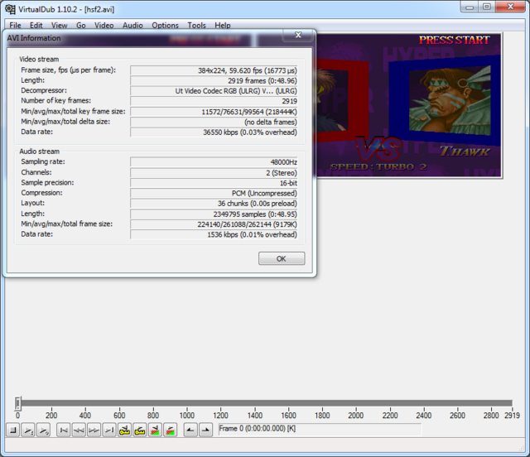This screenshot has height=457, width=530.
Task: Start input playback with the first play button
Action: click(x=28, y=430)
